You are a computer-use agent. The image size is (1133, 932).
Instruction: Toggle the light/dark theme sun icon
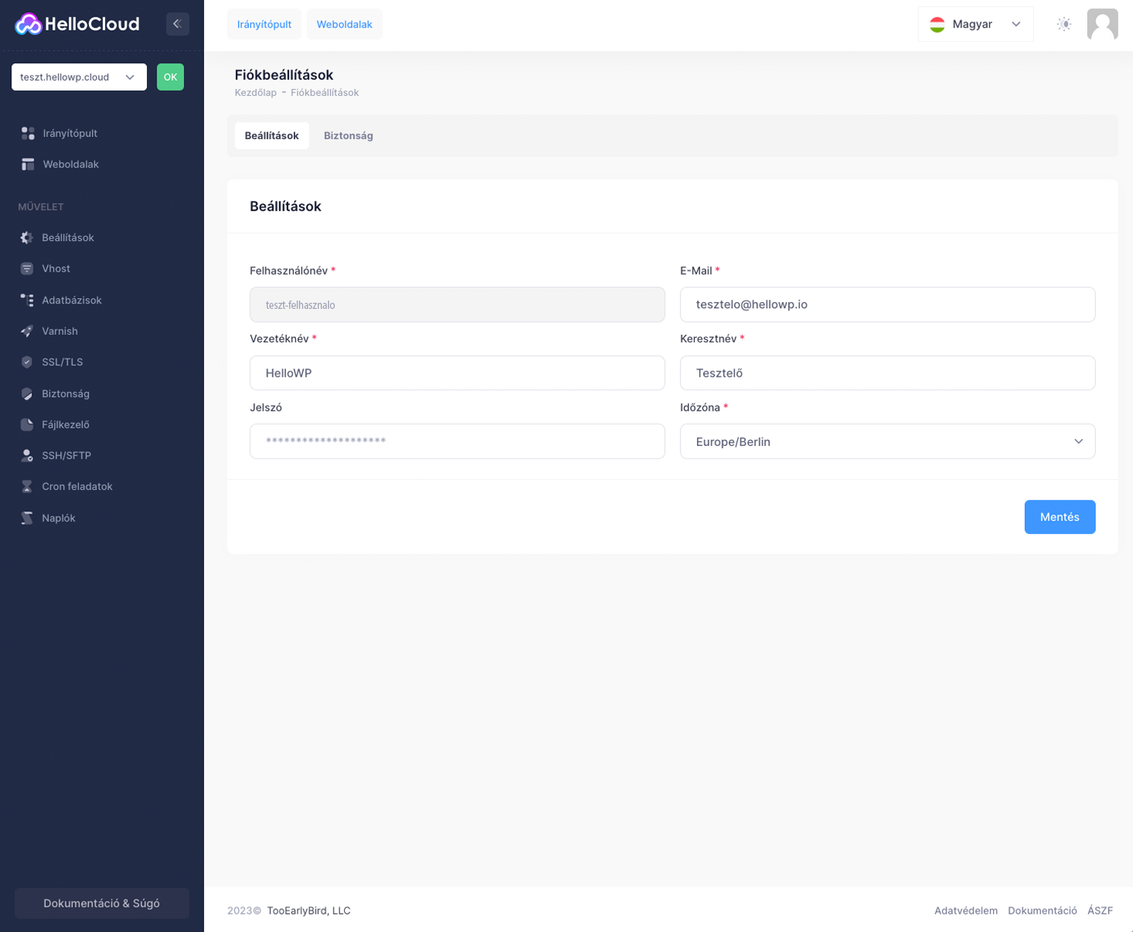(1064, 24)
